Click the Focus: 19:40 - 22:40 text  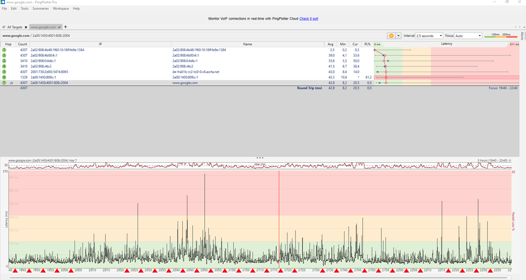pyautogui.click(x=503, y=88)
